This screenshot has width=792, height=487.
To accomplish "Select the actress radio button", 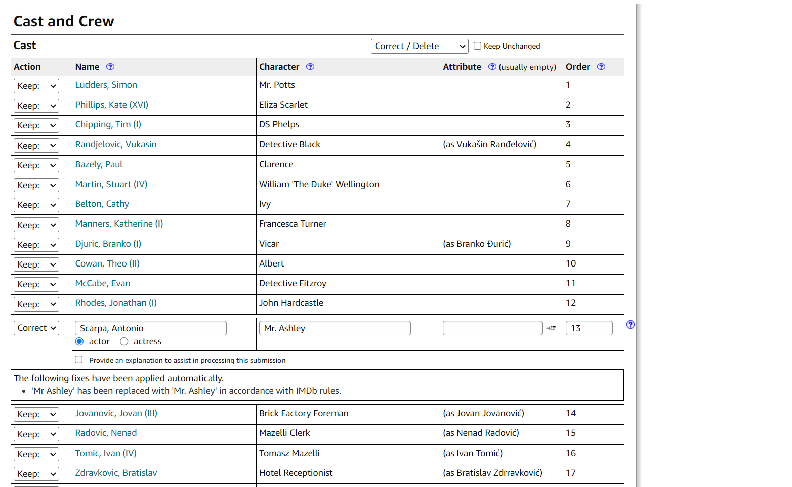I will [x=124, y=341].
